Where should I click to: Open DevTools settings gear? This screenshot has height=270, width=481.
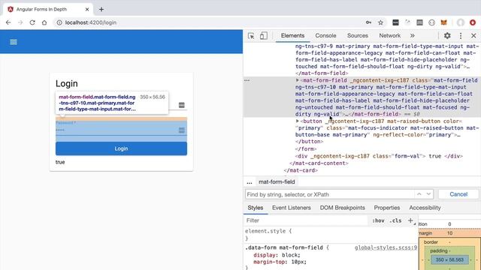447,36
